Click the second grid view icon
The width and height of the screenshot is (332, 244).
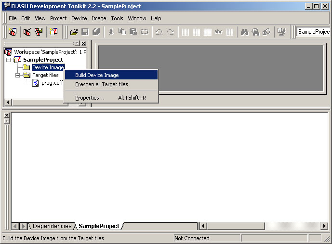pos(196,32)
